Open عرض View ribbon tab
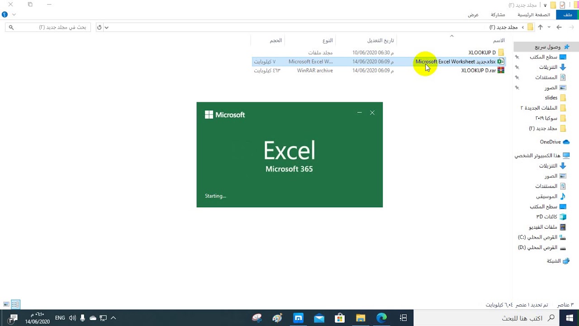The width and height of the screenshot is (579, 326). click(473, 15)
